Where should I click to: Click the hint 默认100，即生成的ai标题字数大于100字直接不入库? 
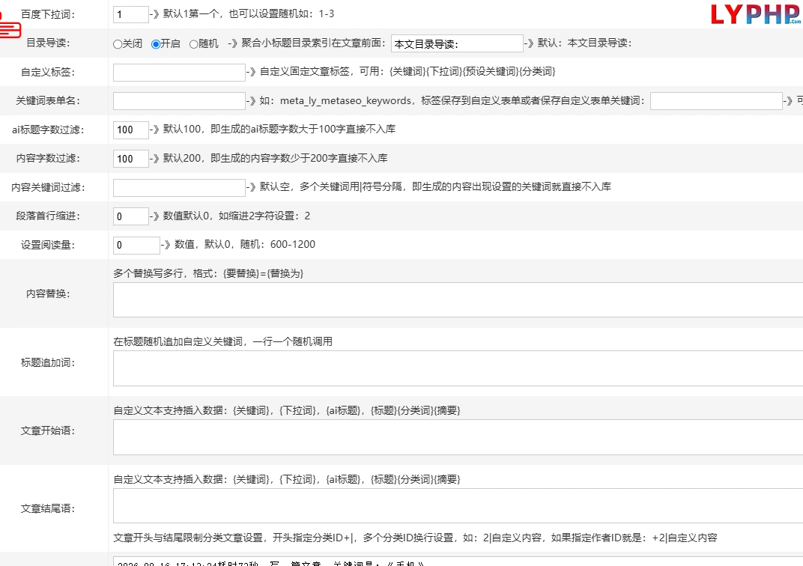click(x=279, y=129)
